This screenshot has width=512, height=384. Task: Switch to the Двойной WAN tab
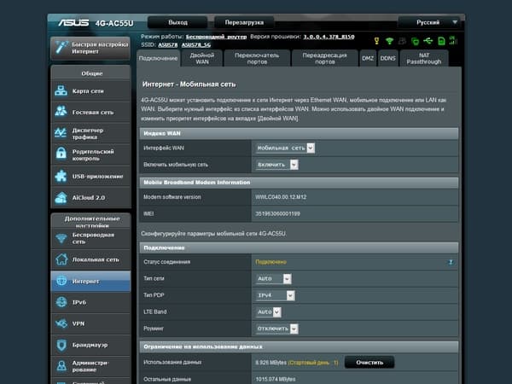coord(202,57)
